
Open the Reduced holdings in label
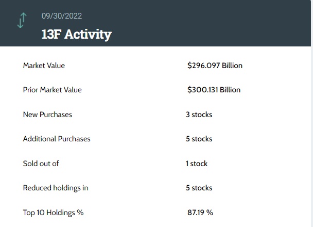coord(56,188)
